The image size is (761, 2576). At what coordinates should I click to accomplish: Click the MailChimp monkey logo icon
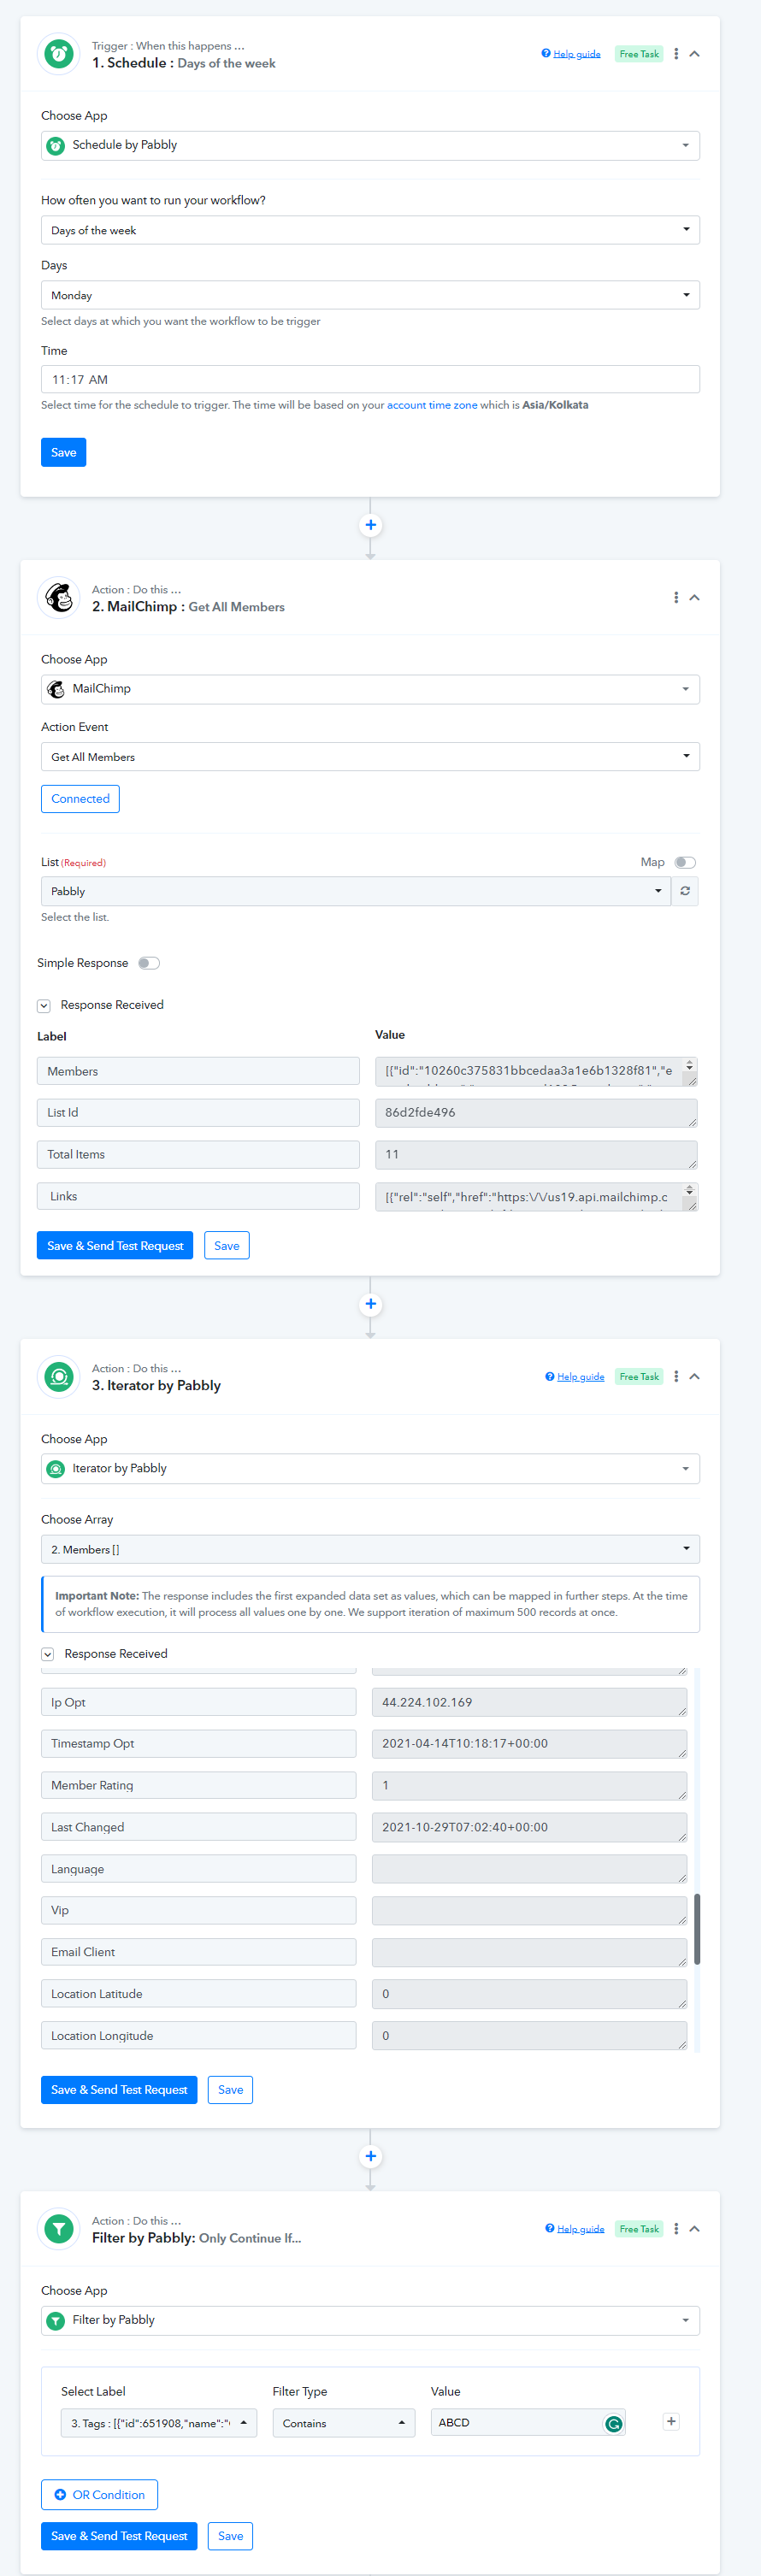59,598
